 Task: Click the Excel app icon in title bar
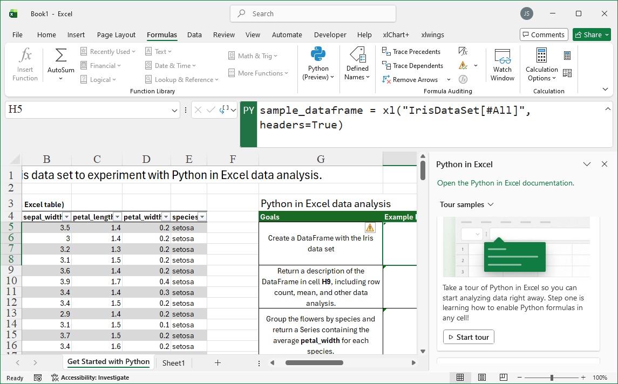(13, 14)
